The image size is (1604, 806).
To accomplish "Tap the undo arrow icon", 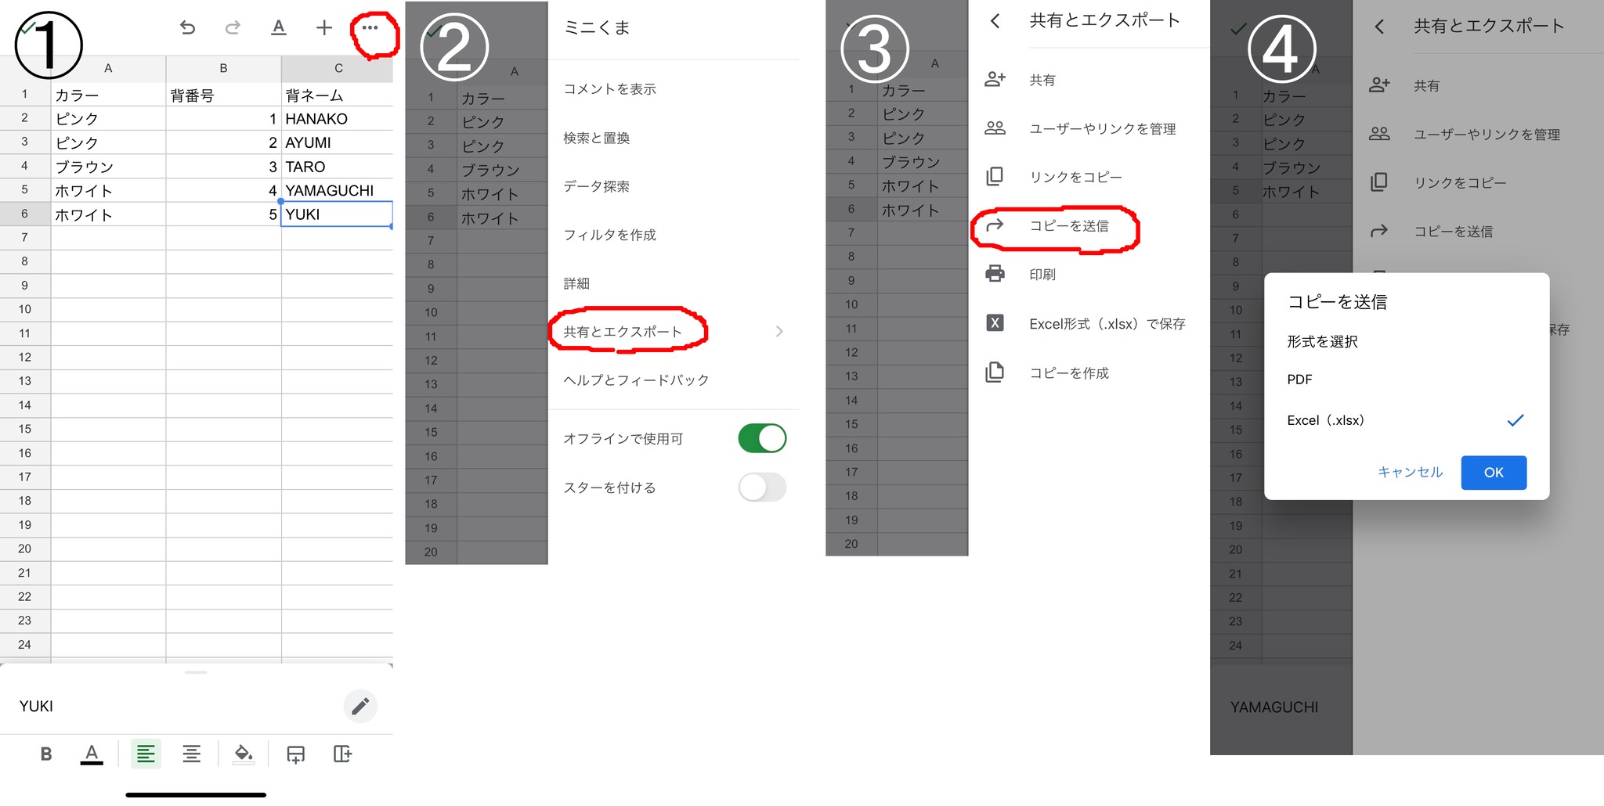I will point(187,28).
